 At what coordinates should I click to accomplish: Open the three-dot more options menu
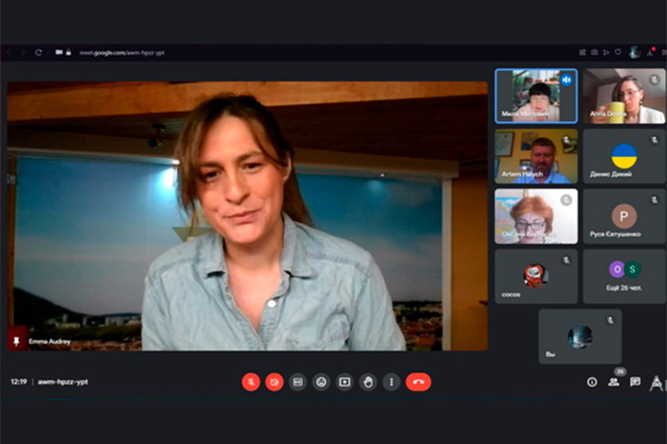pos(391,382)
